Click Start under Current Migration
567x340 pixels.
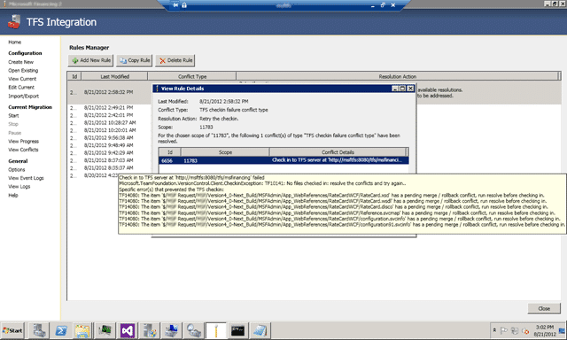(13, 116)
